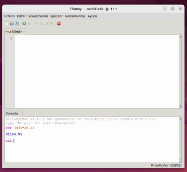This screenshot has height=172, width=187.
Task: Open the Herramientas menu
Action: (x=75, y=16)
